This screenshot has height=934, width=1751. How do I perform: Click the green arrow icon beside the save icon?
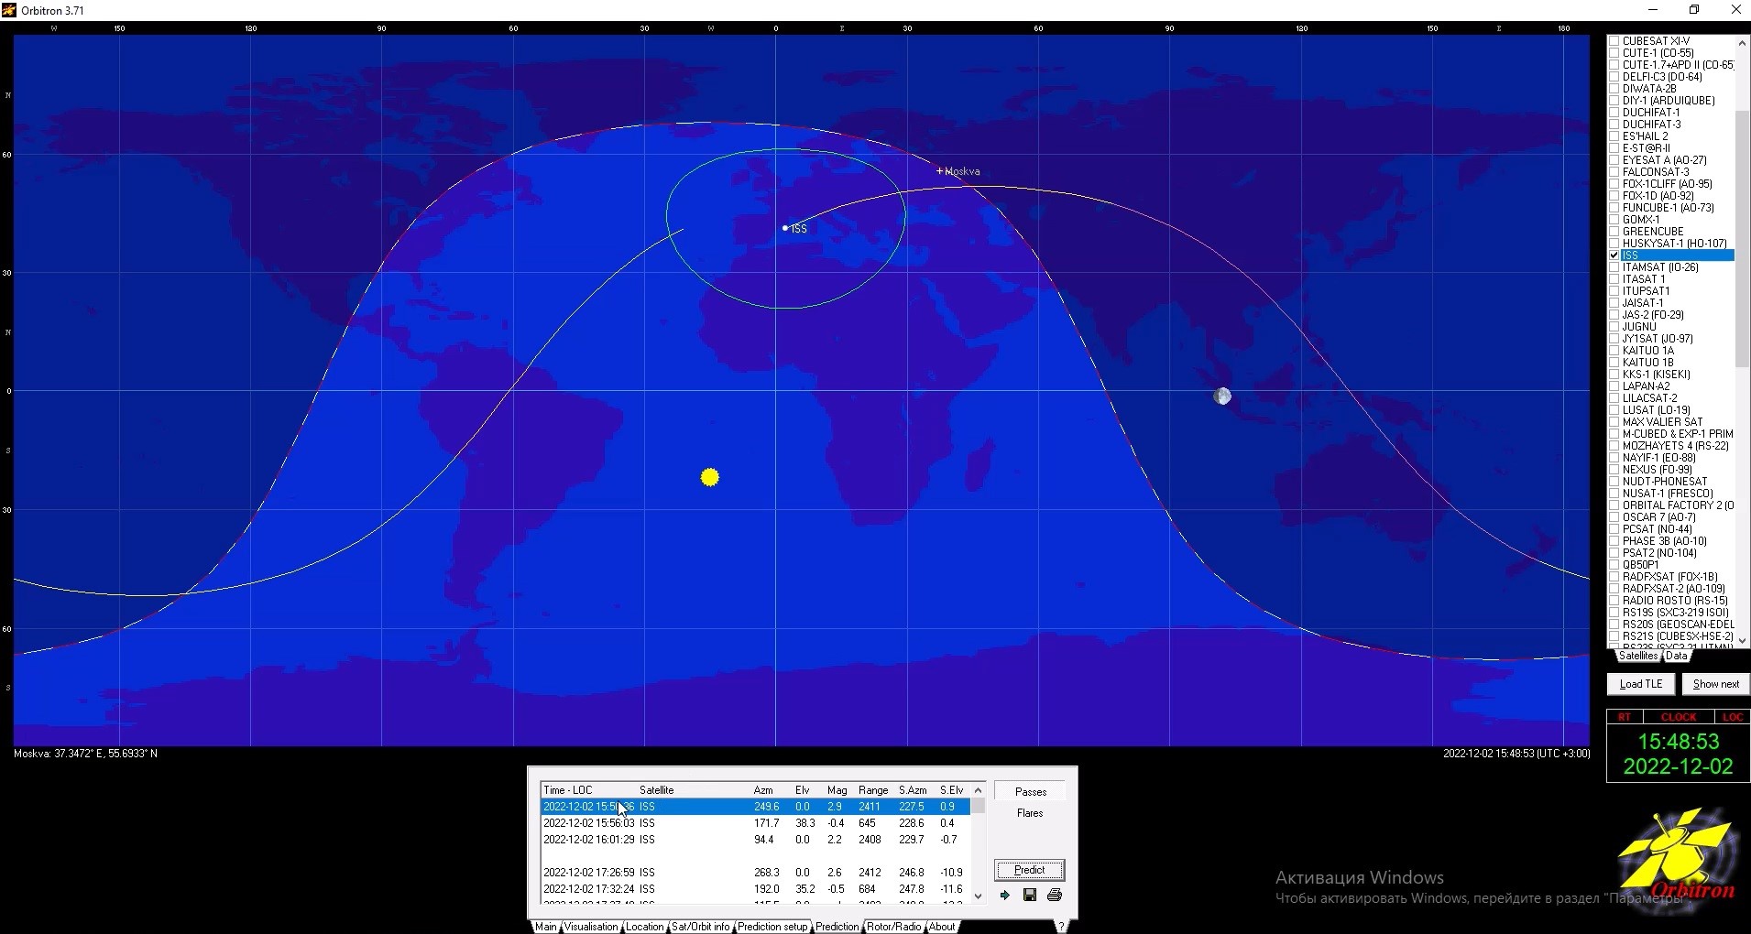(1005, 896)
